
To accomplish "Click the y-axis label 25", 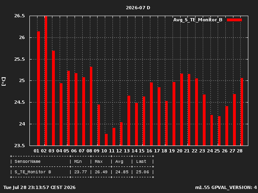I will (x=22, y=80).
